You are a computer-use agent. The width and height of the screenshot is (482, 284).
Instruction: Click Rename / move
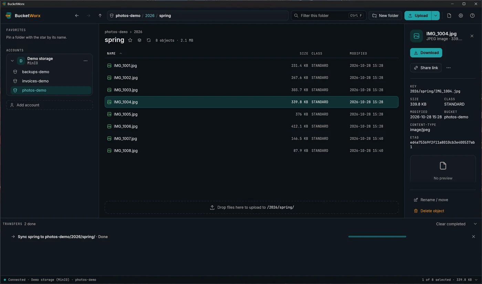(431, 200)
